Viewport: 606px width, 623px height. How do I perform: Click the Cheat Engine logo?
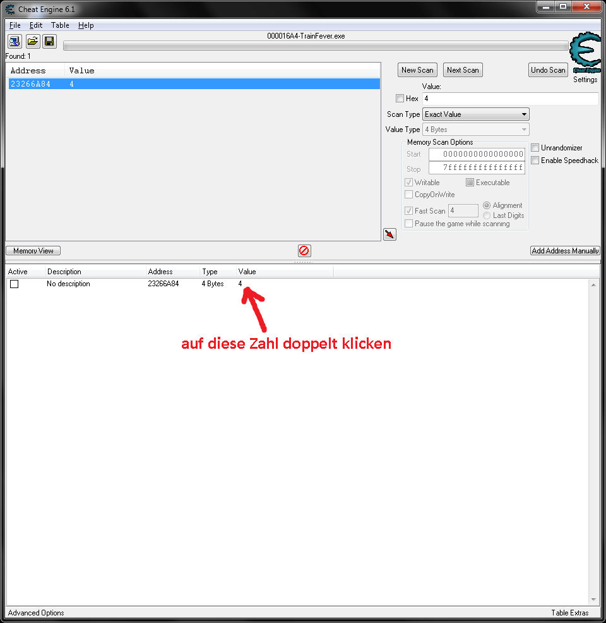tap(585, 53)
